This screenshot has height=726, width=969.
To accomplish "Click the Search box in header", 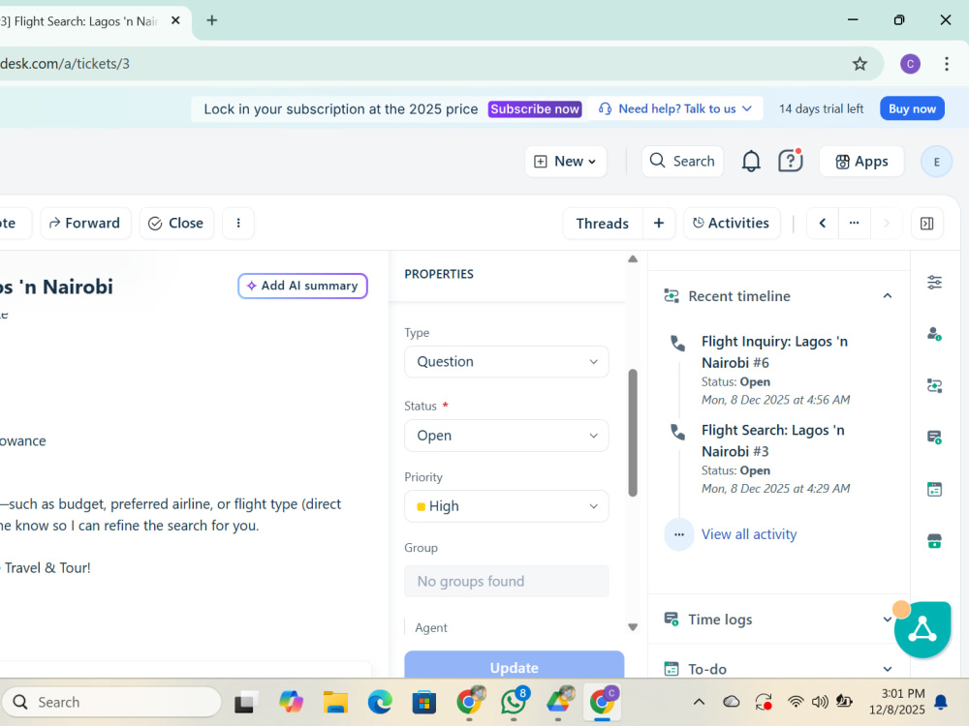I will click(682, 162).
